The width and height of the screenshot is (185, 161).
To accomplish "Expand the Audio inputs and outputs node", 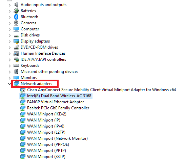I will 10,5.
